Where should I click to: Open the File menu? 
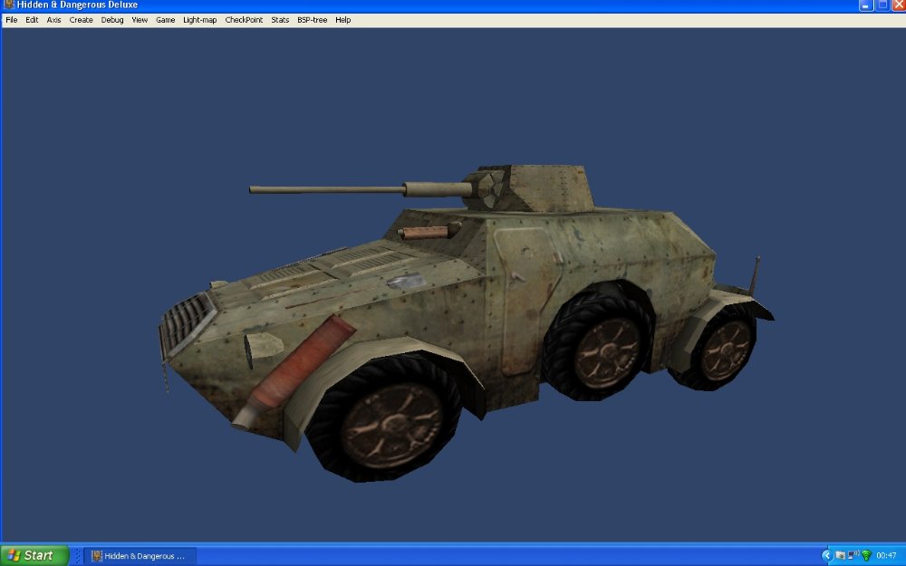(x=12, y=20)
